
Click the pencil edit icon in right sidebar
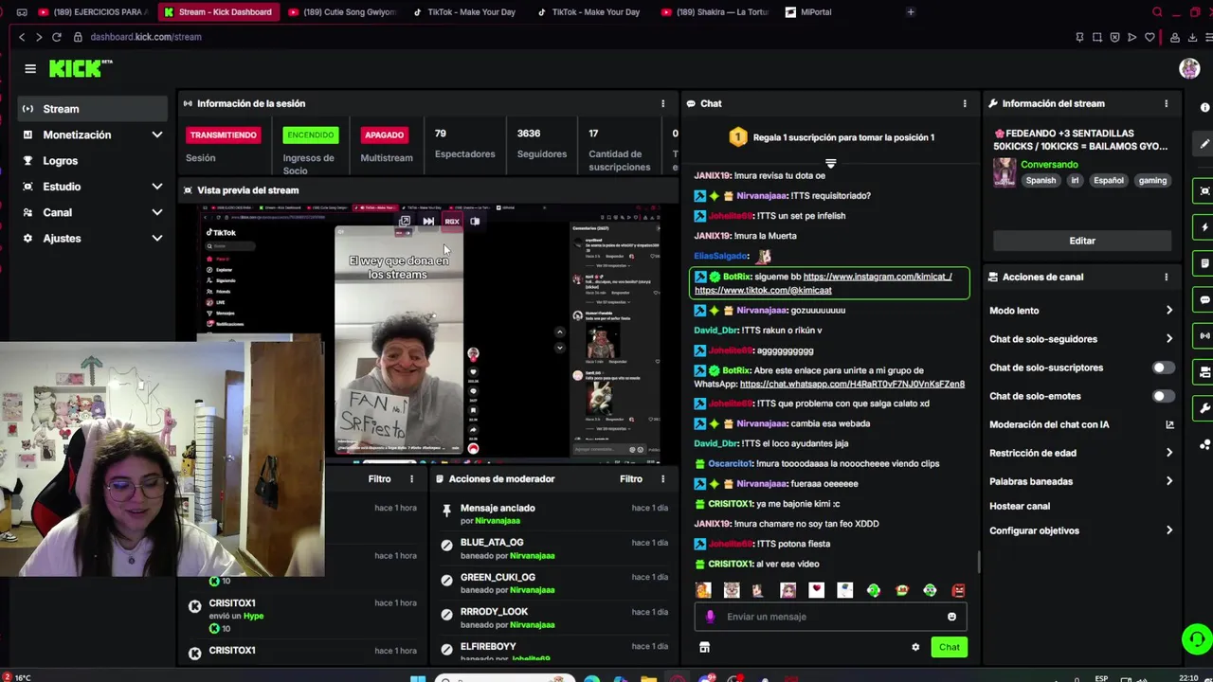pyautogui.click(x=1204, y=144)
